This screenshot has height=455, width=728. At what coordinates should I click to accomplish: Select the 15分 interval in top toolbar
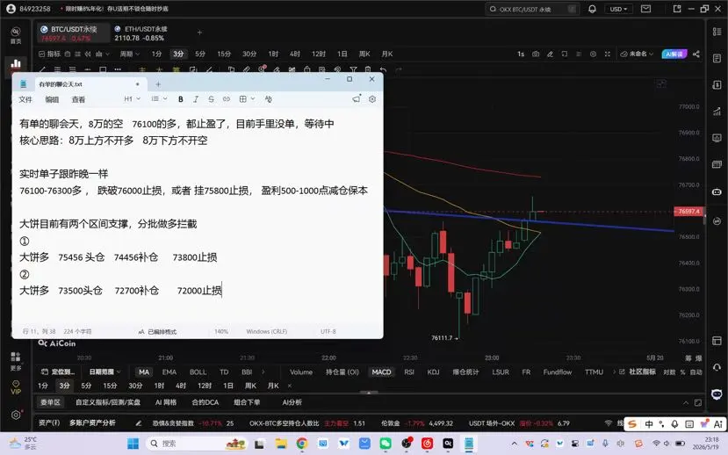pyautogui.click(x=224, y=54)
